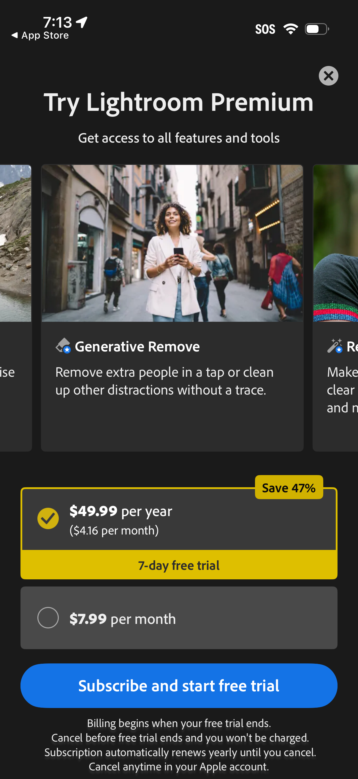Tap the Try Lightroom Premium heading
Image resolution: width=358 pixels, height=779 pixels.
tap(179, 102)
